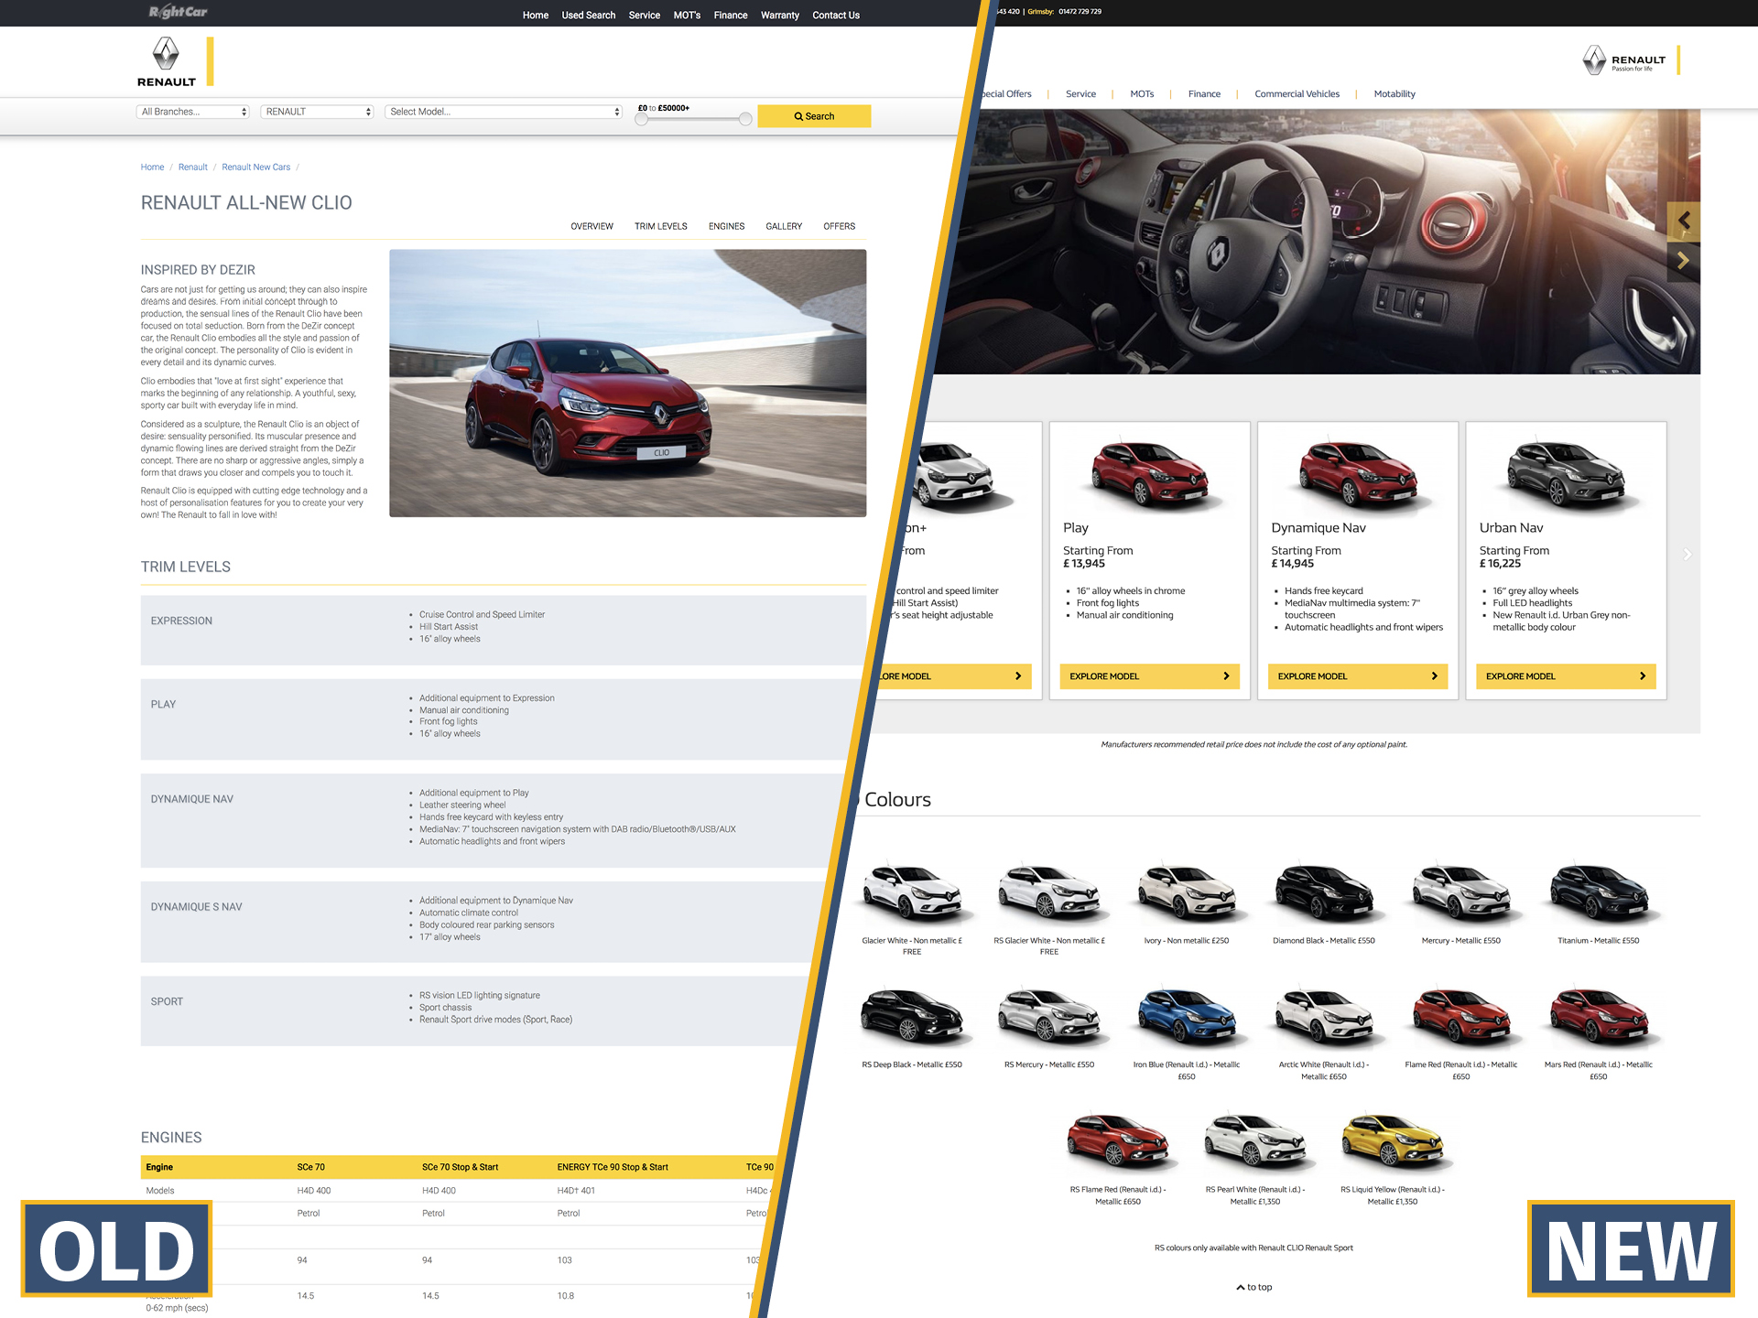Open Used Search in top navigation
The image size is (1758, 1318).
[x=589, y=16]
